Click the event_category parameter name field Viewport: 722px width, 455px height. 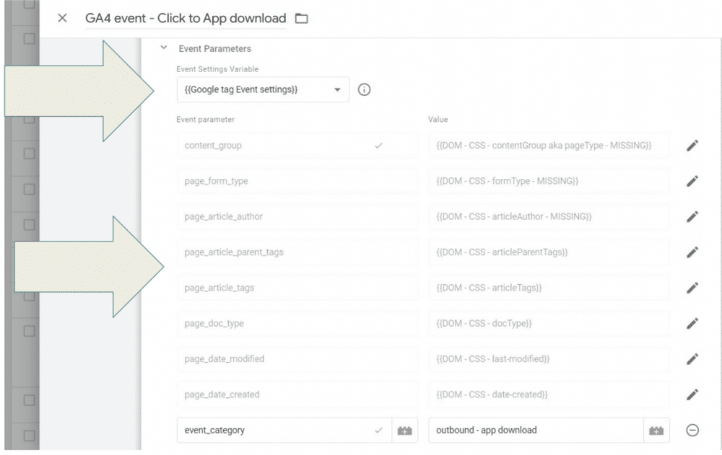(x=274, y=430)
